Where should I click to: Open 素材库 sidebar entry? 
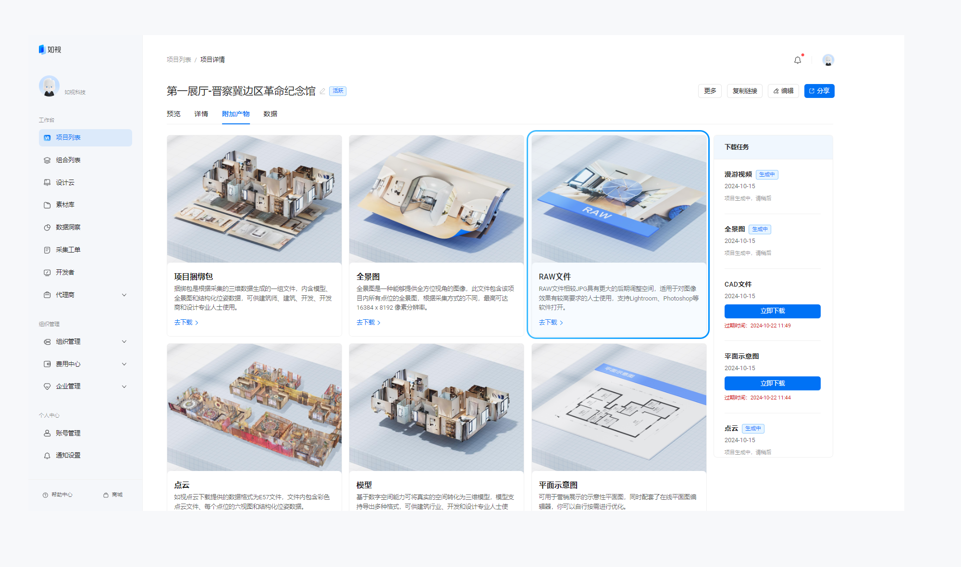[86, 205]
